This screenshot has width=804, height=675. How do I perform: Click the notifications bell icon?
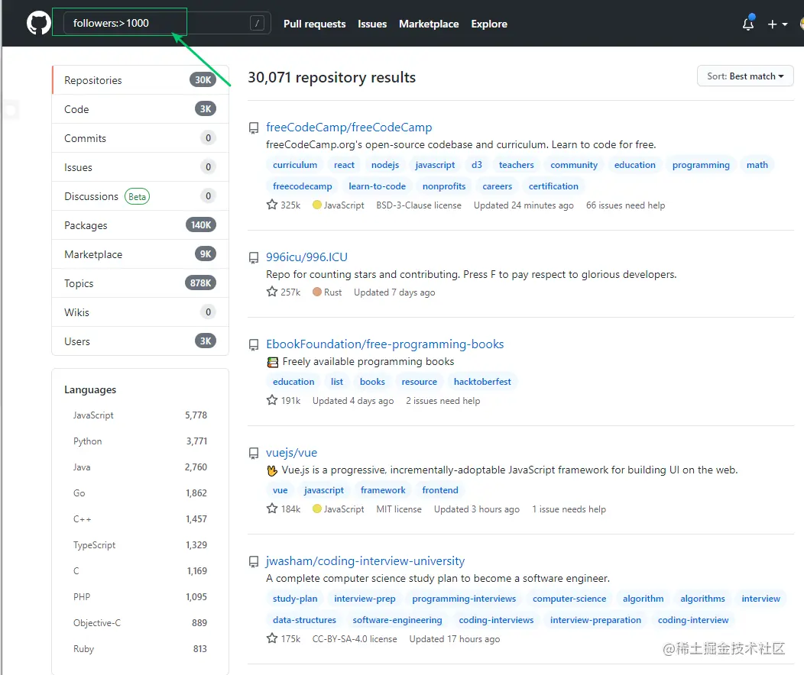pos(748,24)
